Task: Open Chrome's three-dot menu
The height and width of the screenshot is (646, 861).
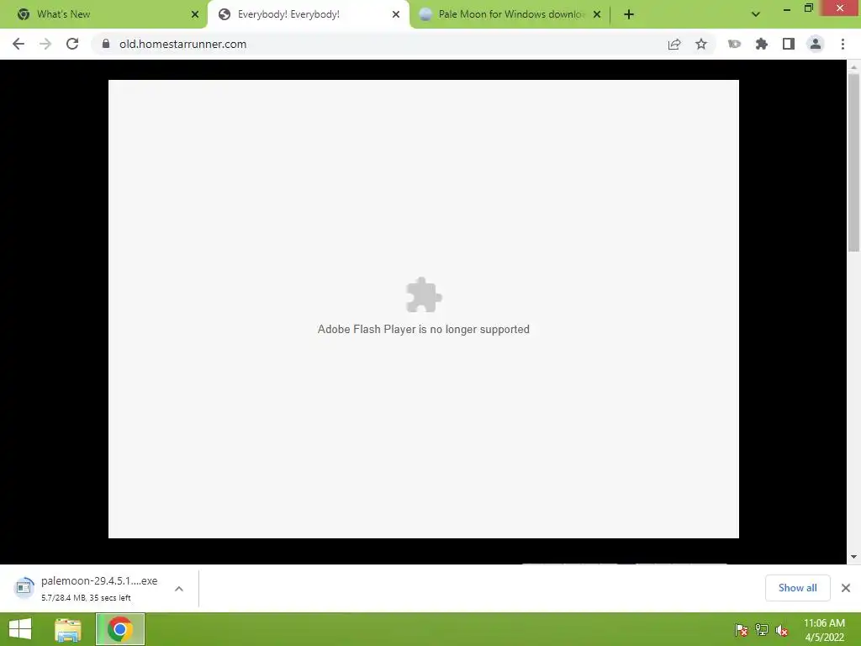Action: [x=843, y=44]
